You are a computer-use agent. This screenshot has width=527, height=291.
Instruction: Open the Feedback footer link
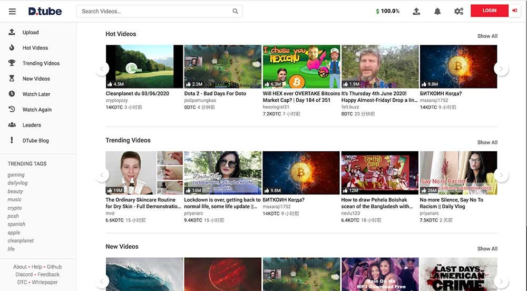pyautogui.click(x=48, y=274)
